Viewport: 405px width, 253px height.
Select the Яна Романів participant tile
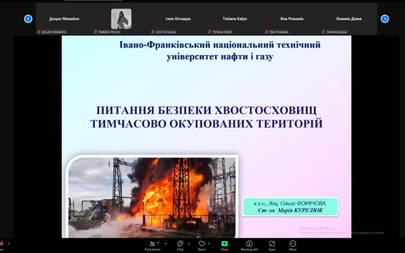pos(292,19)
